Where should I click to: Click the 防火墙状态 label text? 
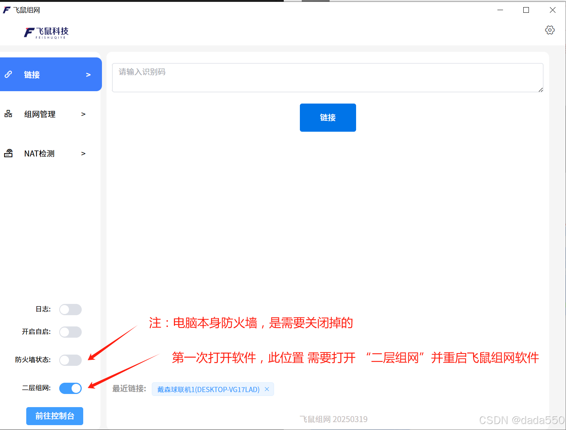[x=33, y=360]
